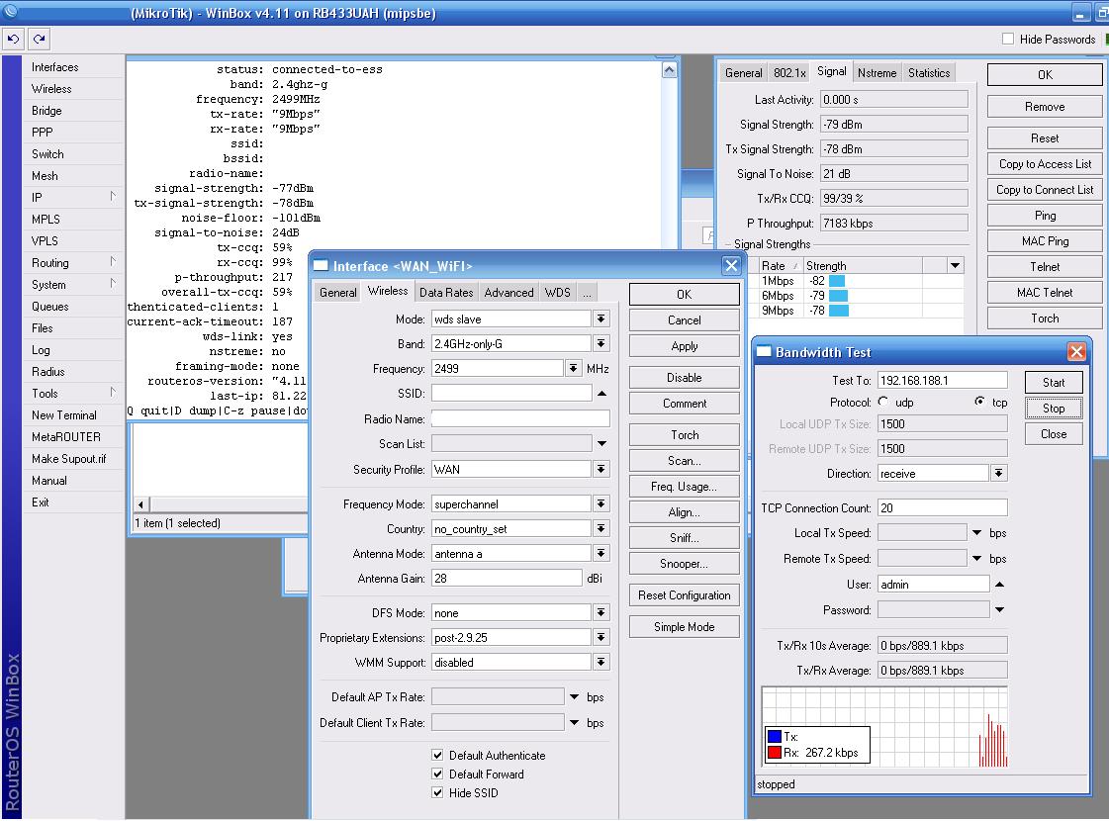Click the 1Mbps signal strength bar
This screenshot has width=1109, height=821.
(836, 281)
